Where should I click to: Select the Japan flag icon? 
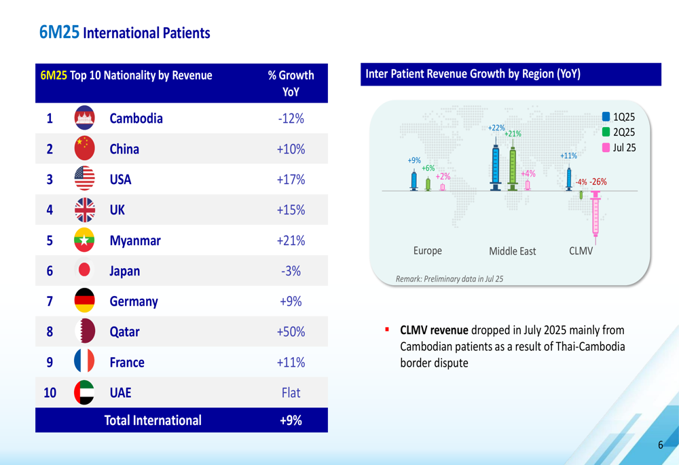[84, 270]
